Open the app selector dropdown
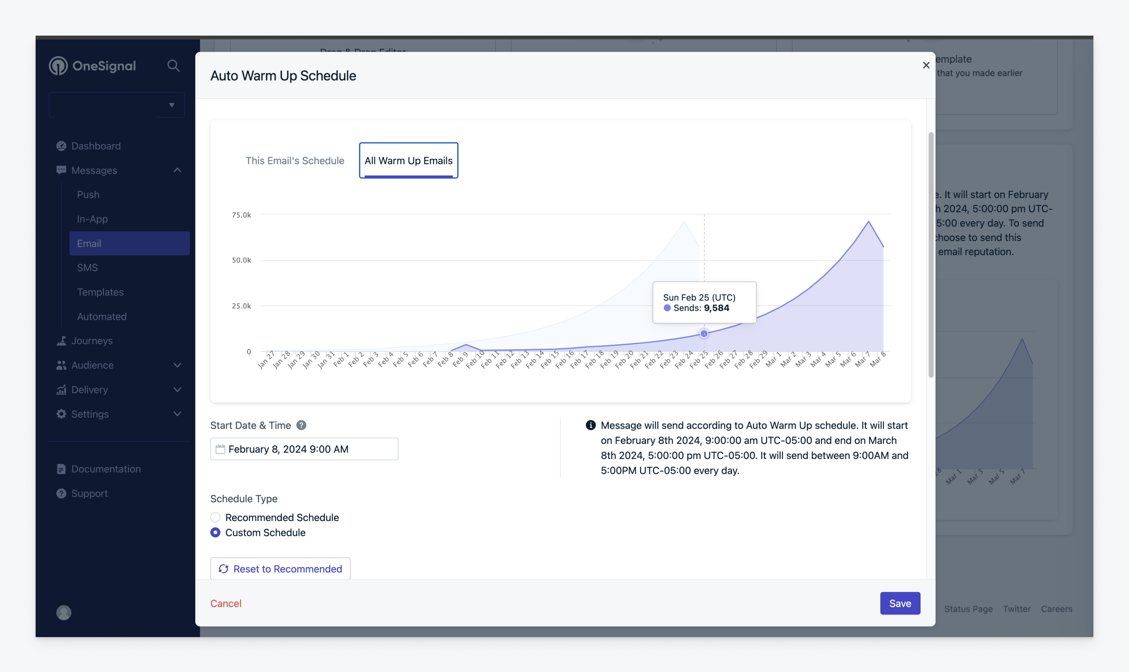The image size is (1129, 672). tap(117, 105)
